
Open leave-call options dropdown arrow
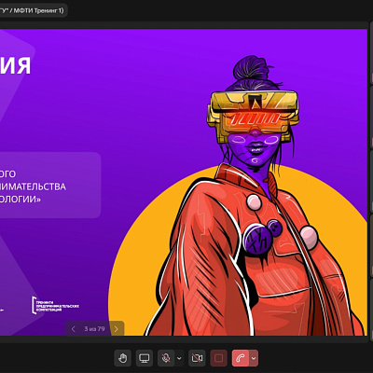(254, 358)
